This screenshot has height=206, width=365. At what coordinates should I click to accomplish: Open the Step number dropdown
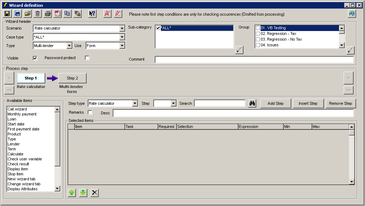174,103
